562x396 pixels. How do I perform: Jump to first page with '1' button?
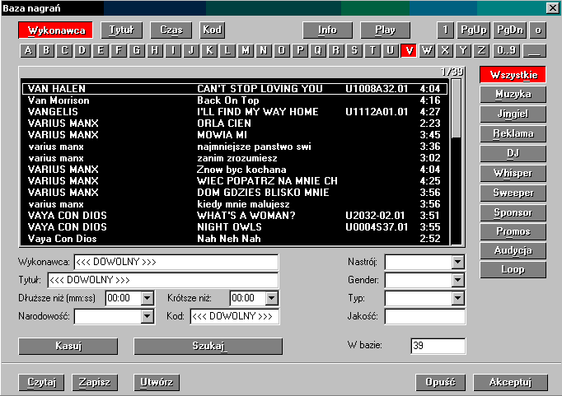[x=445, y=30]
